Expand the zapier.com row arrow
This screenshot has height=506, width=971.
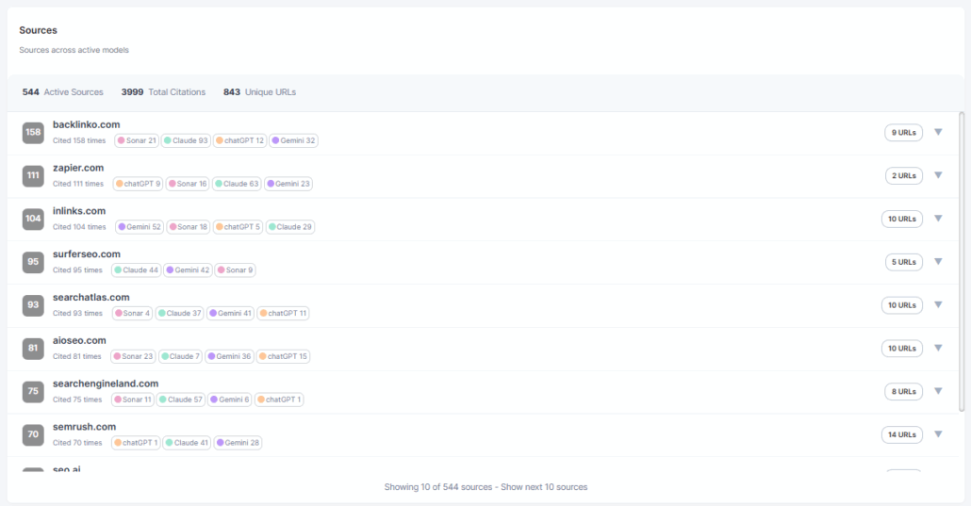(x=938, y=175)
